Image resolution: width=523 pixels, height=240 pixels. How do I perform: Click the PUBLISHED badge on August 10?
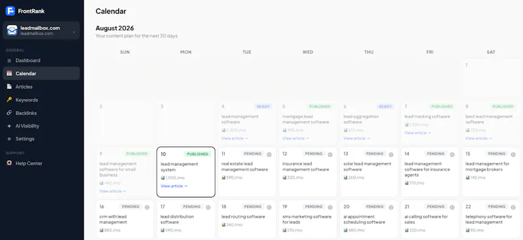pos(197,154)
